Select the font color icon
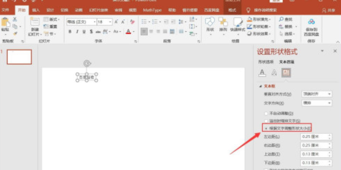Viewport: 341px width, 170px height. [x=128, y=32]
